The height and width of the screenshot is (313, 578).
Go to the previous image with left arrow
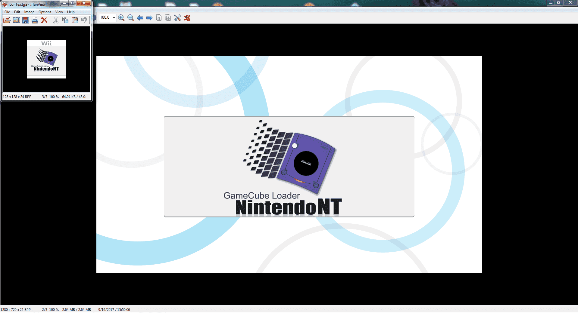(140, 18)
